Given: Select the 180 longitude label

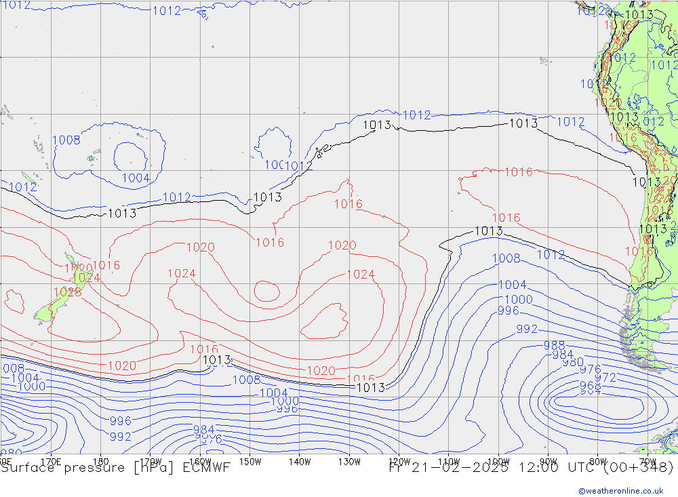Looking at the screenshot, I should [101, 462].
